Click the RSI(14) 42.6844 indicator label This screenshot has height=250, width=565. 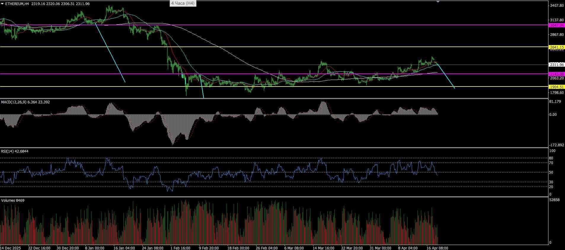click(x=15, y=151)
